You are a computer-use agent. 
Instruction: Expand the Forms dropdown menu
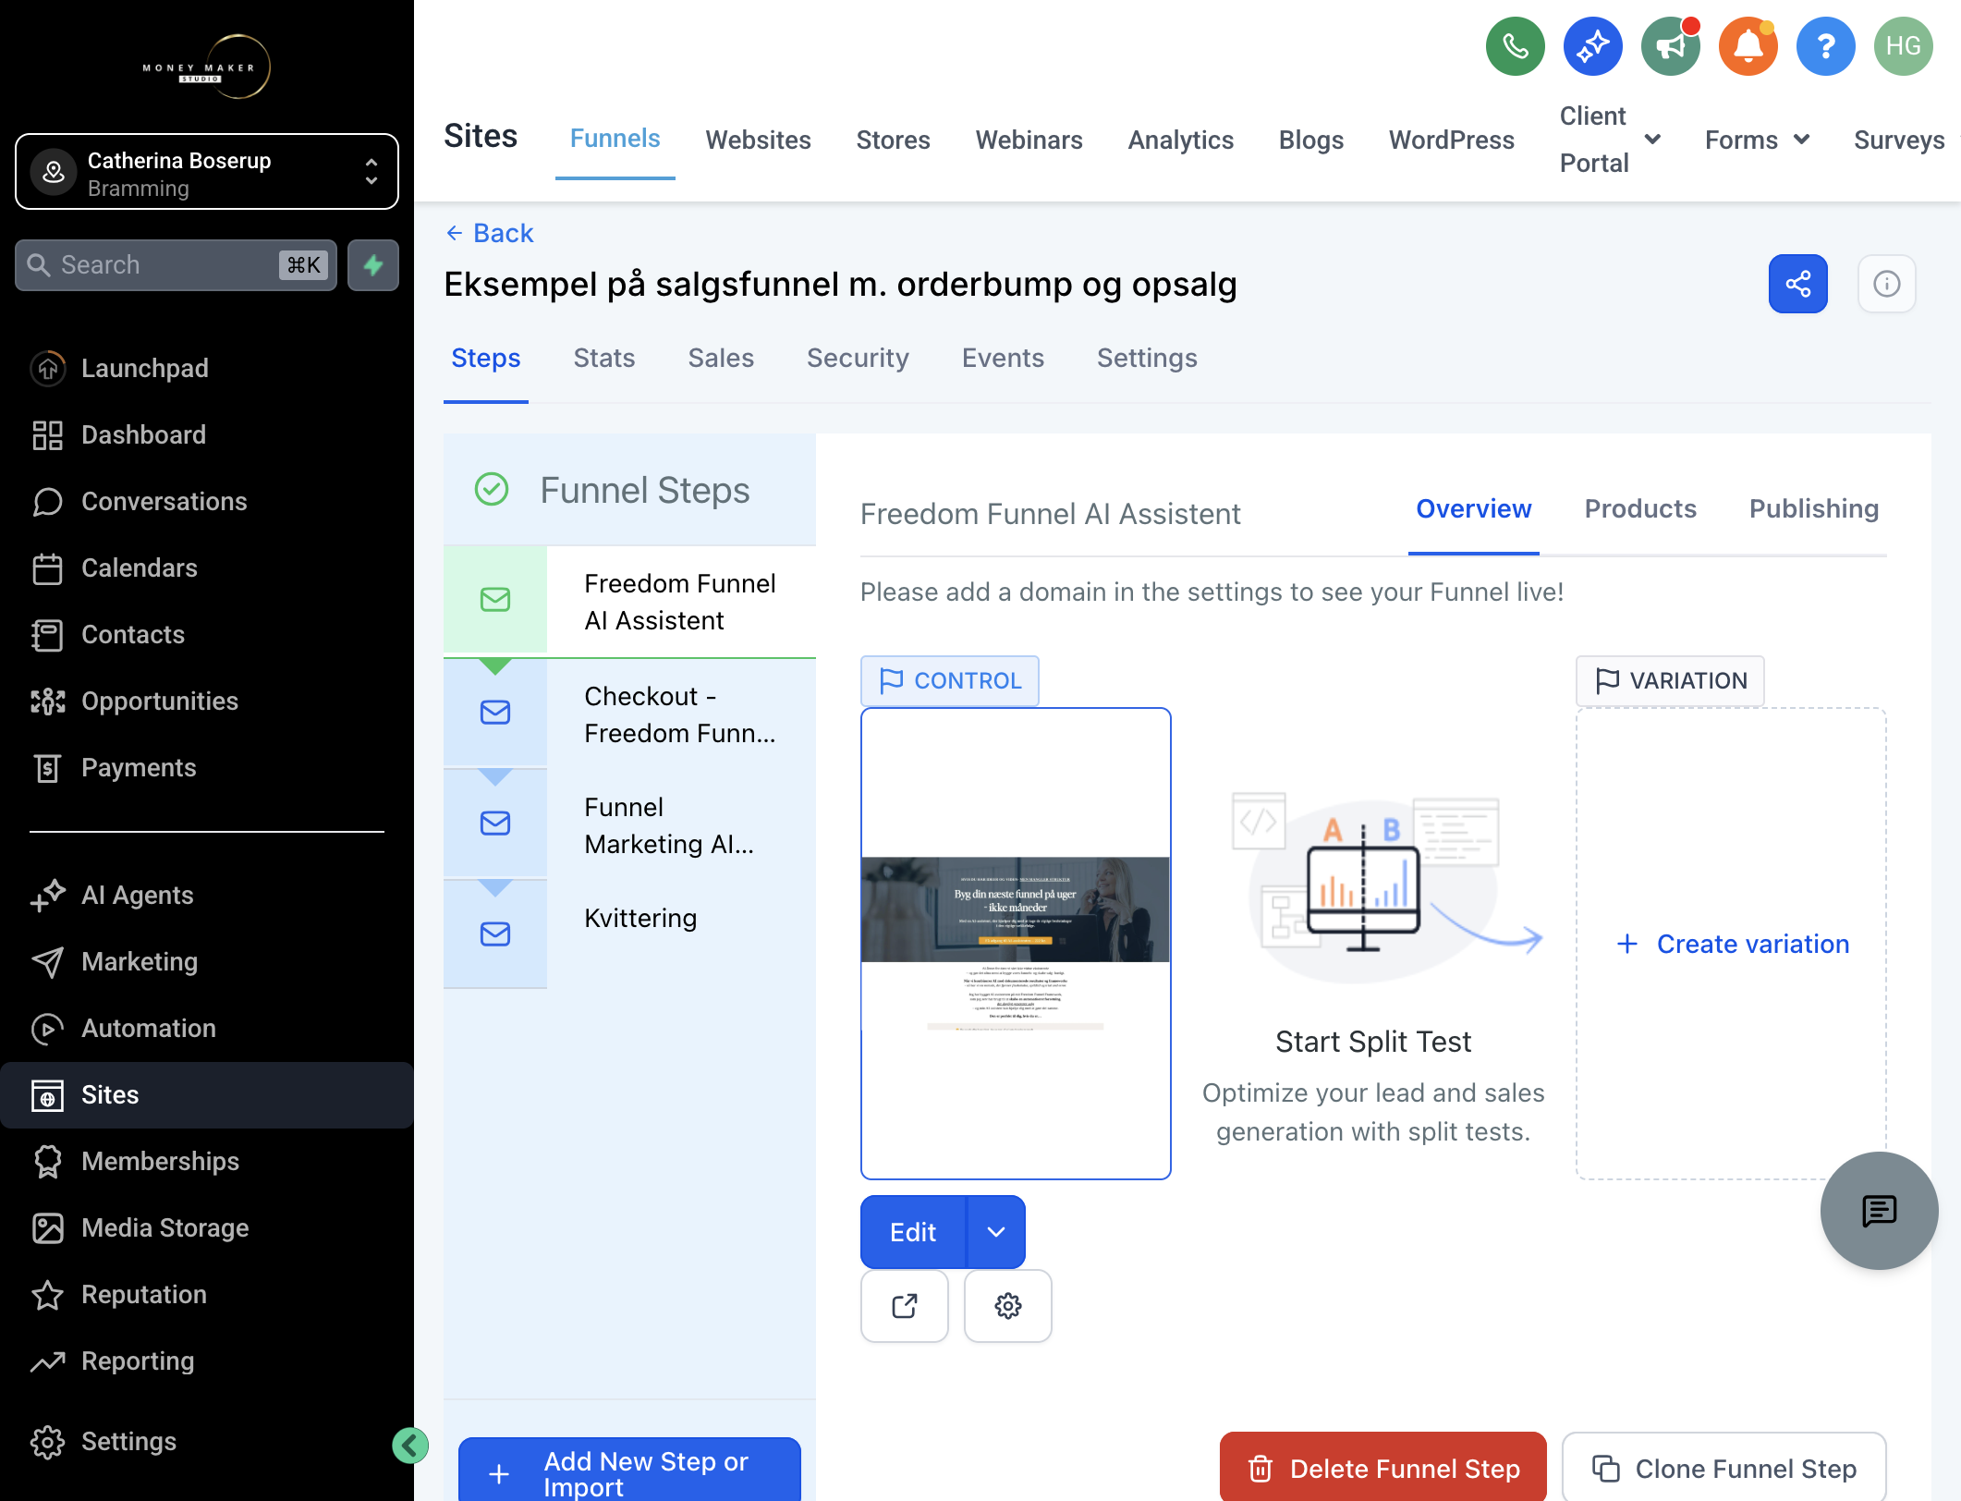click(x=1757, y=140)
